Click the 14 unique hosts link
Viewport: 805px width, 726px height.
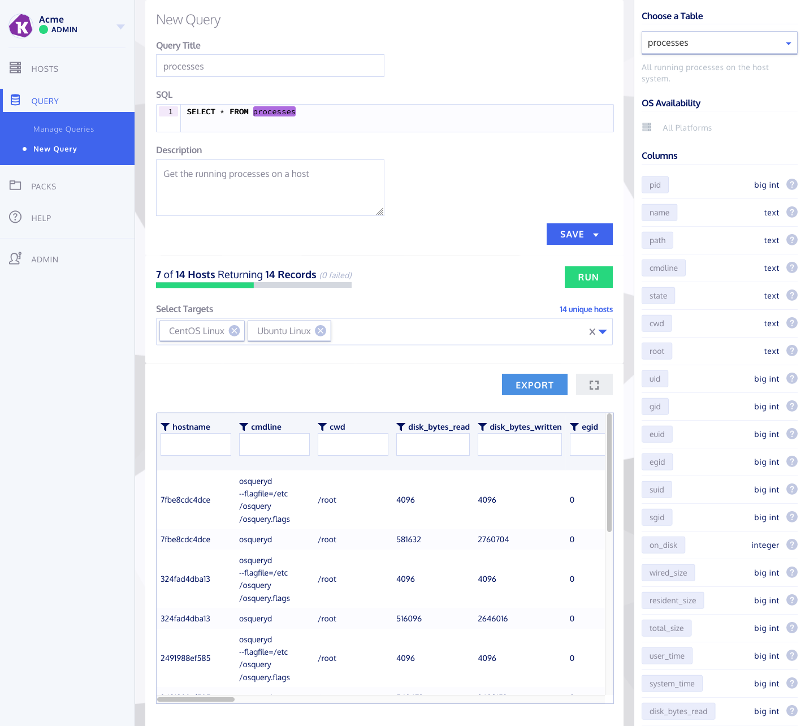pos(586,309)
